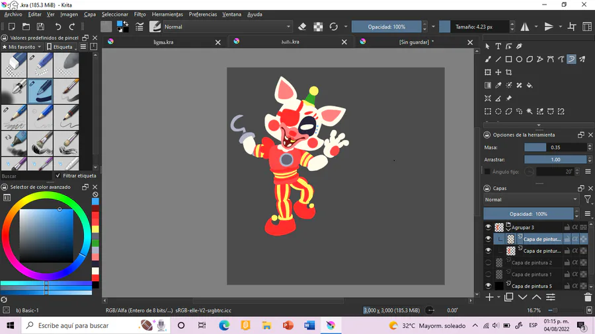Pick the yellow swatch in color history
Screen dimensions: 595x334
[x=95, y=229]
